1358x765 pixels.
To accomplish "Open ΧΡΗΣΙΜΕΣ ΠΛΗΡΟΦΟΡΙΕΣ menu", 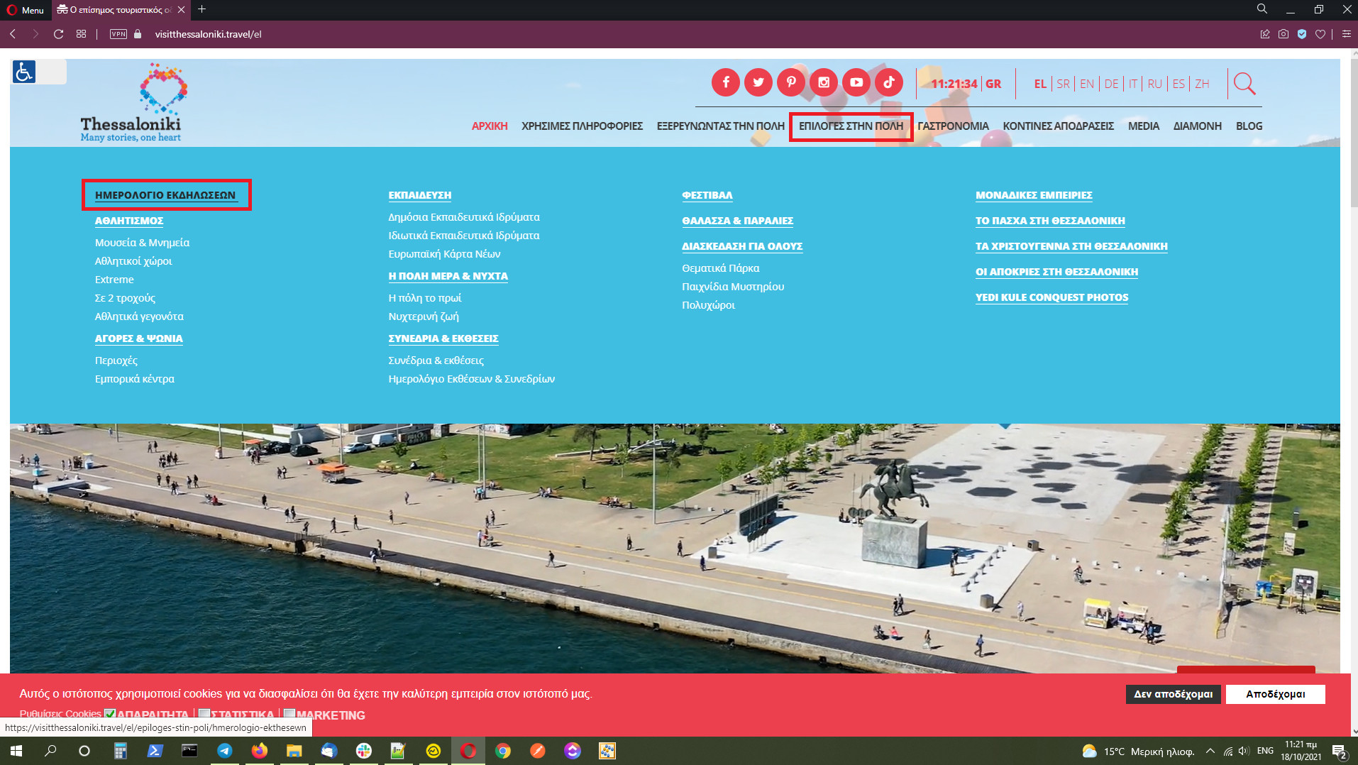I will 582,126.
